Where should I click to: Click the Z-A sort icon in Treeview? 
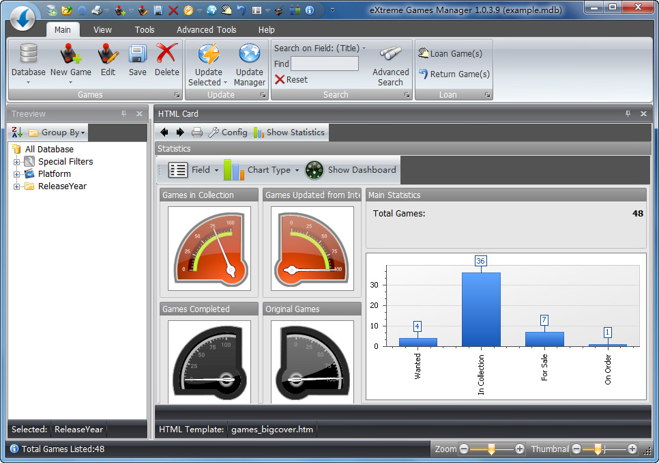pyautogui.click(x=17, y=132)
